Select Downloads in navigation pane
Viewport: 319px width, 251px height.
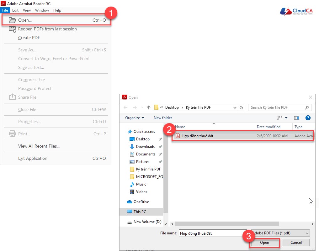tap(145, 147)
